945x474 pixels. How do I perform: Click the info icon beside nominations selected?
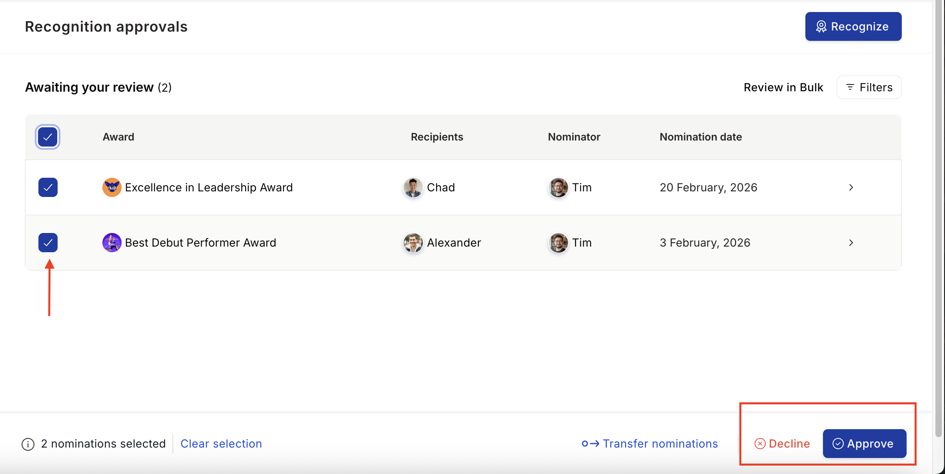[28, 444]
